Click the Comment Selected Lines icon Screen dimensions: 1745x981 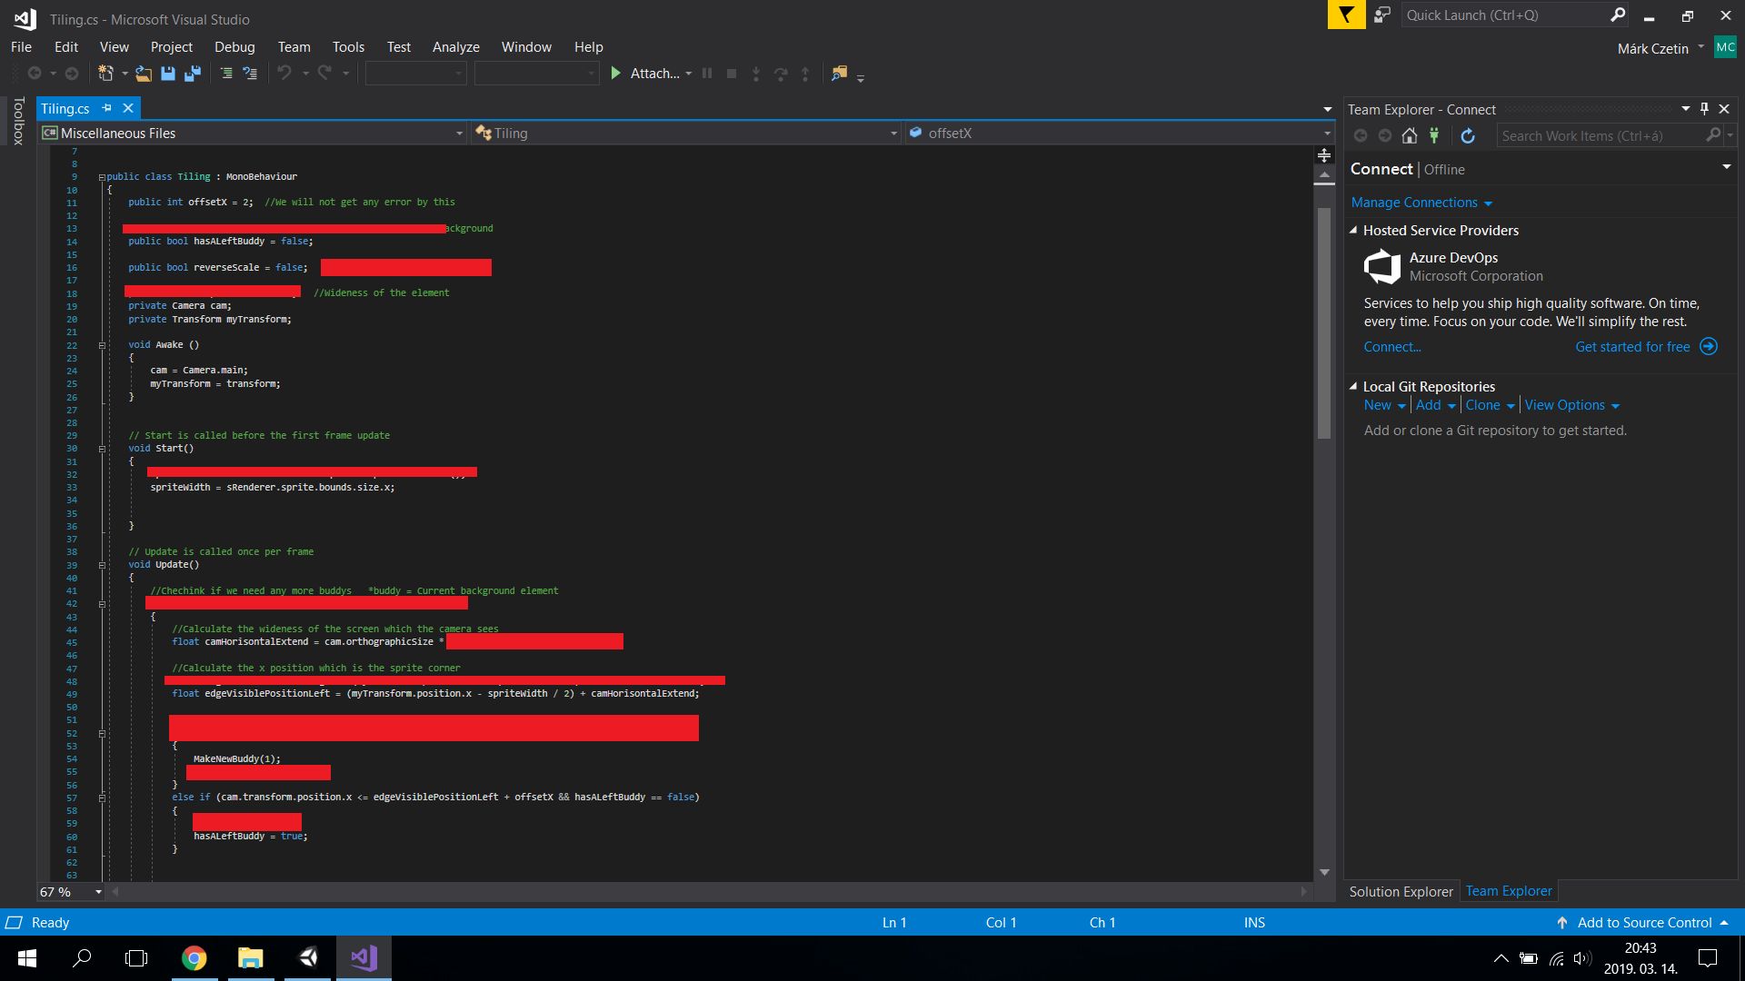(x=226, y=74)
